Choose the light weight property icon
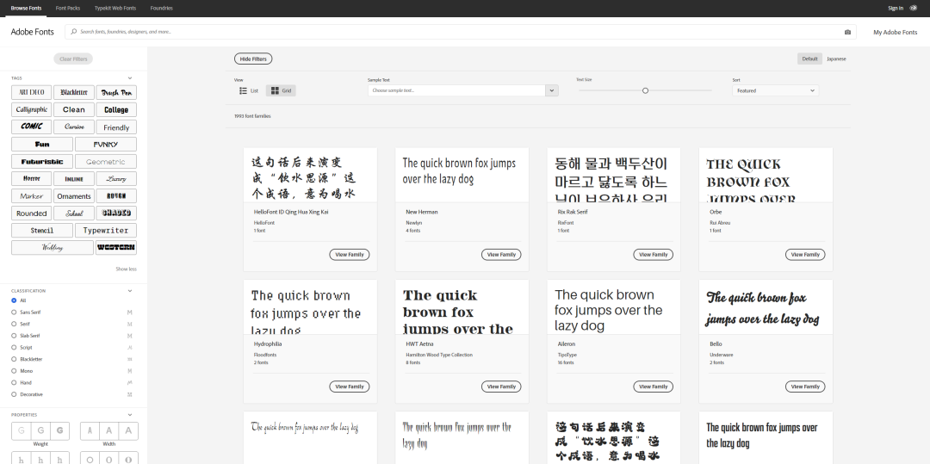The height and width of the screenshot is (464, 930). pyautogui.click(x=21, y=430)
